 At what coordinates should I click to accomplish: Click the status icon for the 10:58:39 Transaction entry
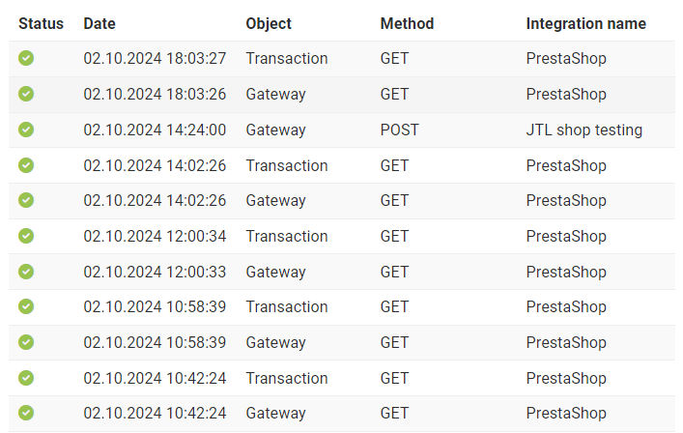tap(26, 306)
